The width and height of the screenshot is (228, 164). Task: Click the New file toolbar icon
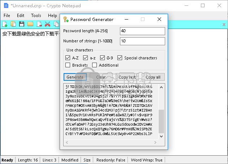5,24
